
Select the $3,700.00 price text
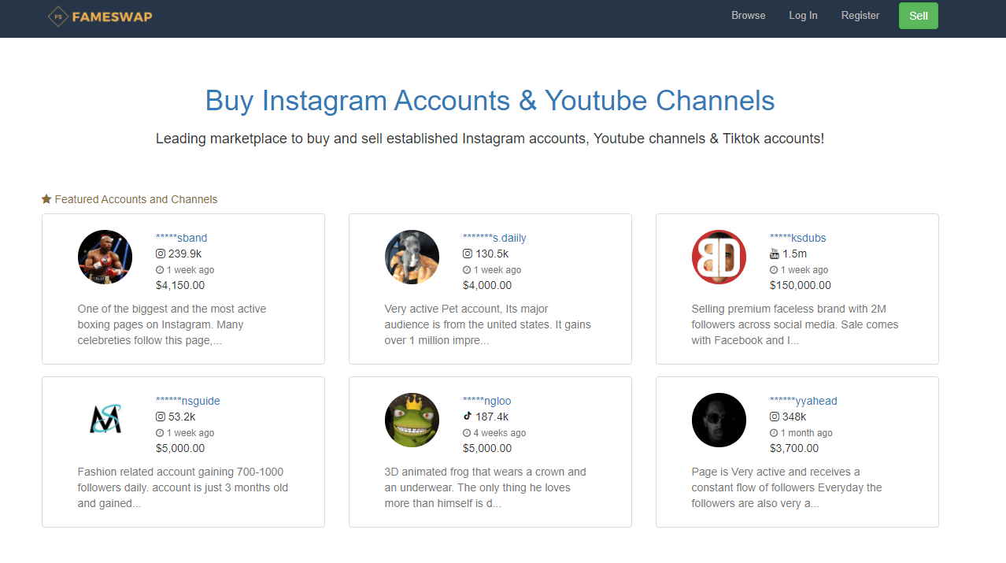coord(794,448)
